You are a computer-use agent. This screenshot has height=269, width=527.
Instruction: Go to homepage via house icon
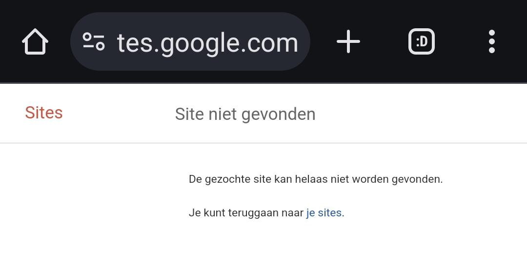click(x=35, y=41)
